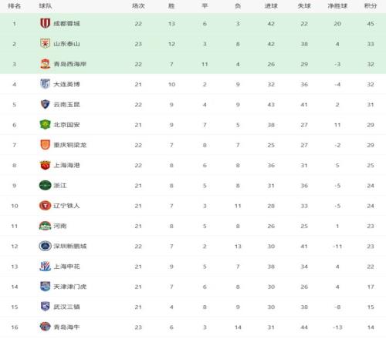Image resolution: width=386 pixels, height=339 pixels.
Task: Open the 青岛西海岸 team badge
Action: [45, 64]
